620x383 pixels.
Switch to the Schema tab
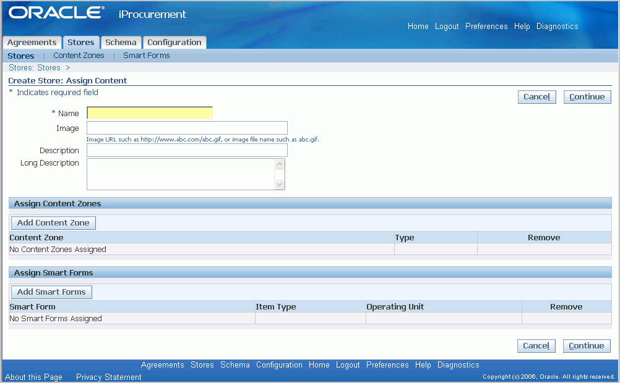click(x=121, y=42)
